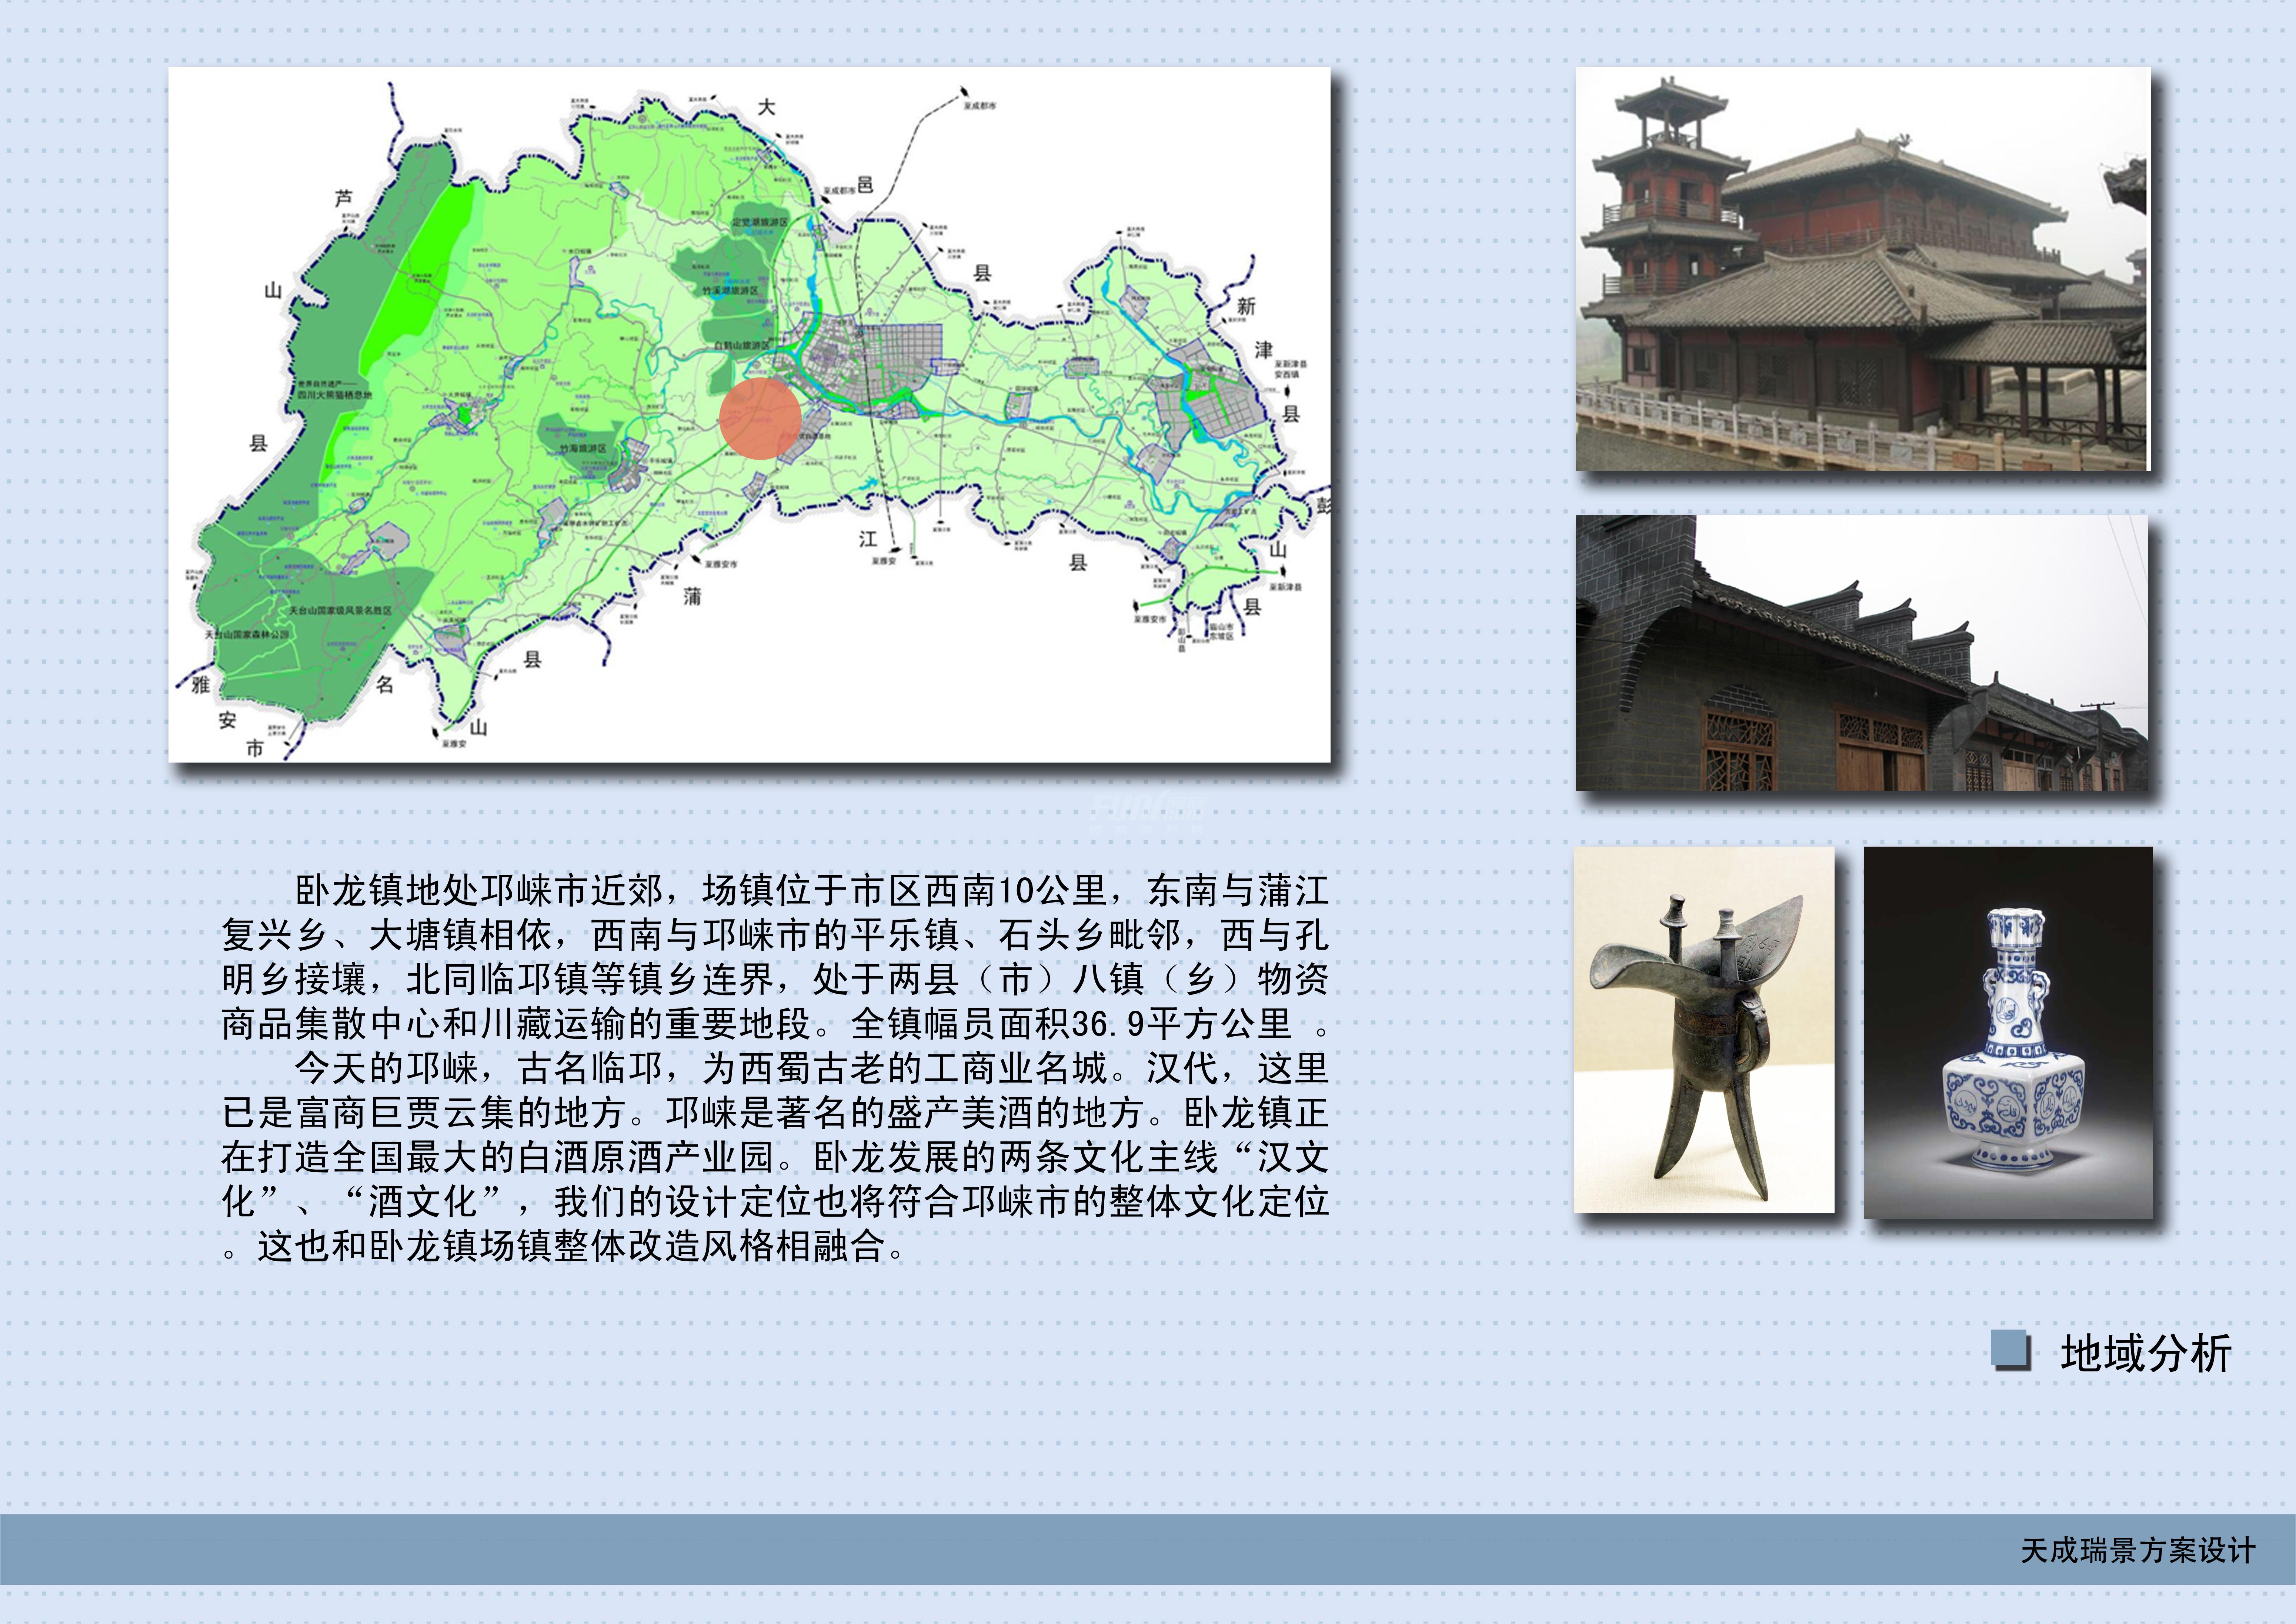Viewport: 2296px width, 1624px height.
Task: Click the line starting 在打造全国最大的白酒原酒产业园
Action: click(775, 1157)
